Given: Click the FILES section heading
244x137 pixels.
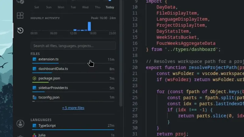Looking at the screenshot, I should pos(35,54).
